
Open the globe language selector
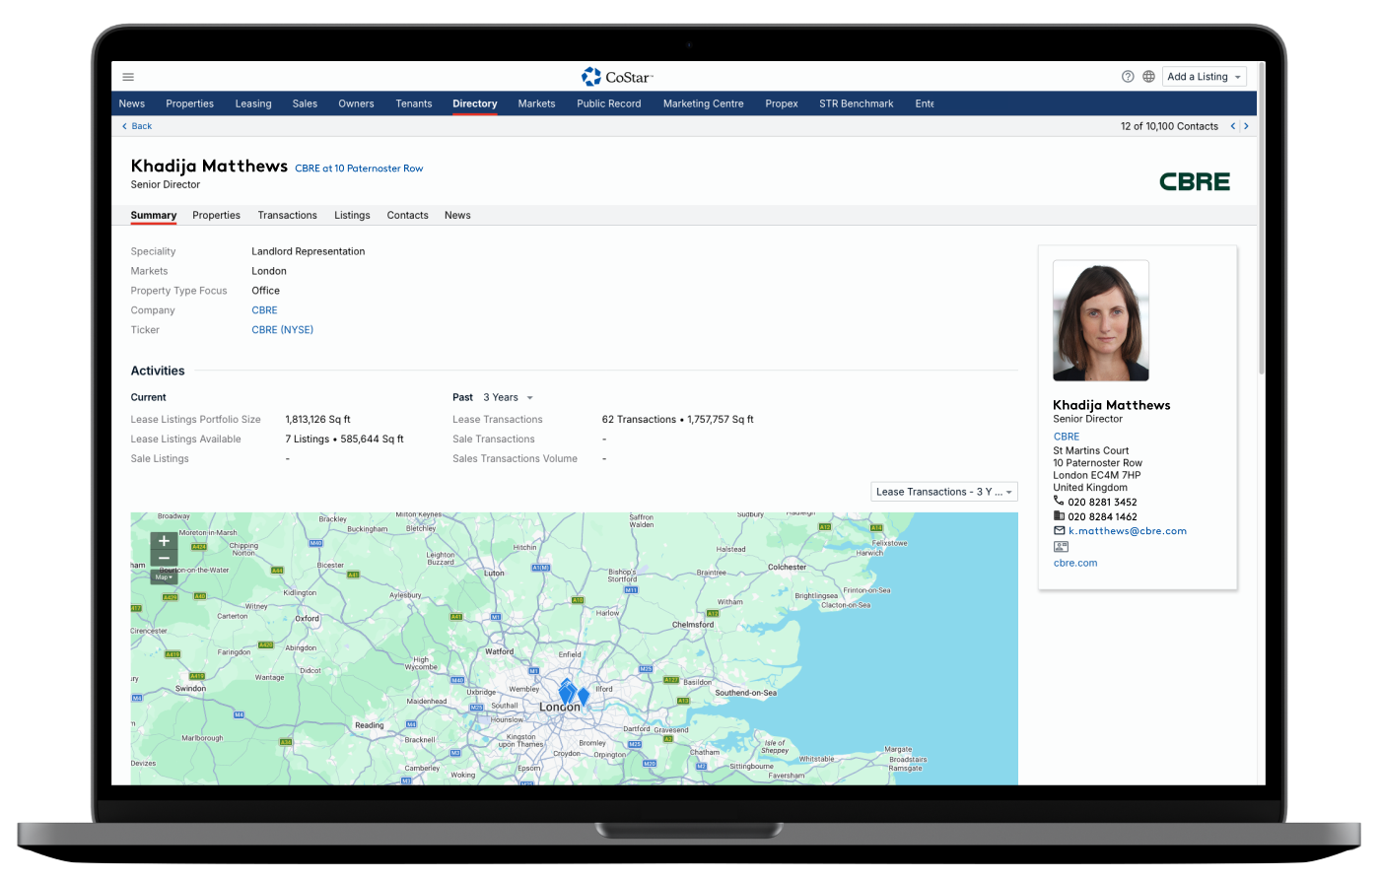[x=1148, y=77]
